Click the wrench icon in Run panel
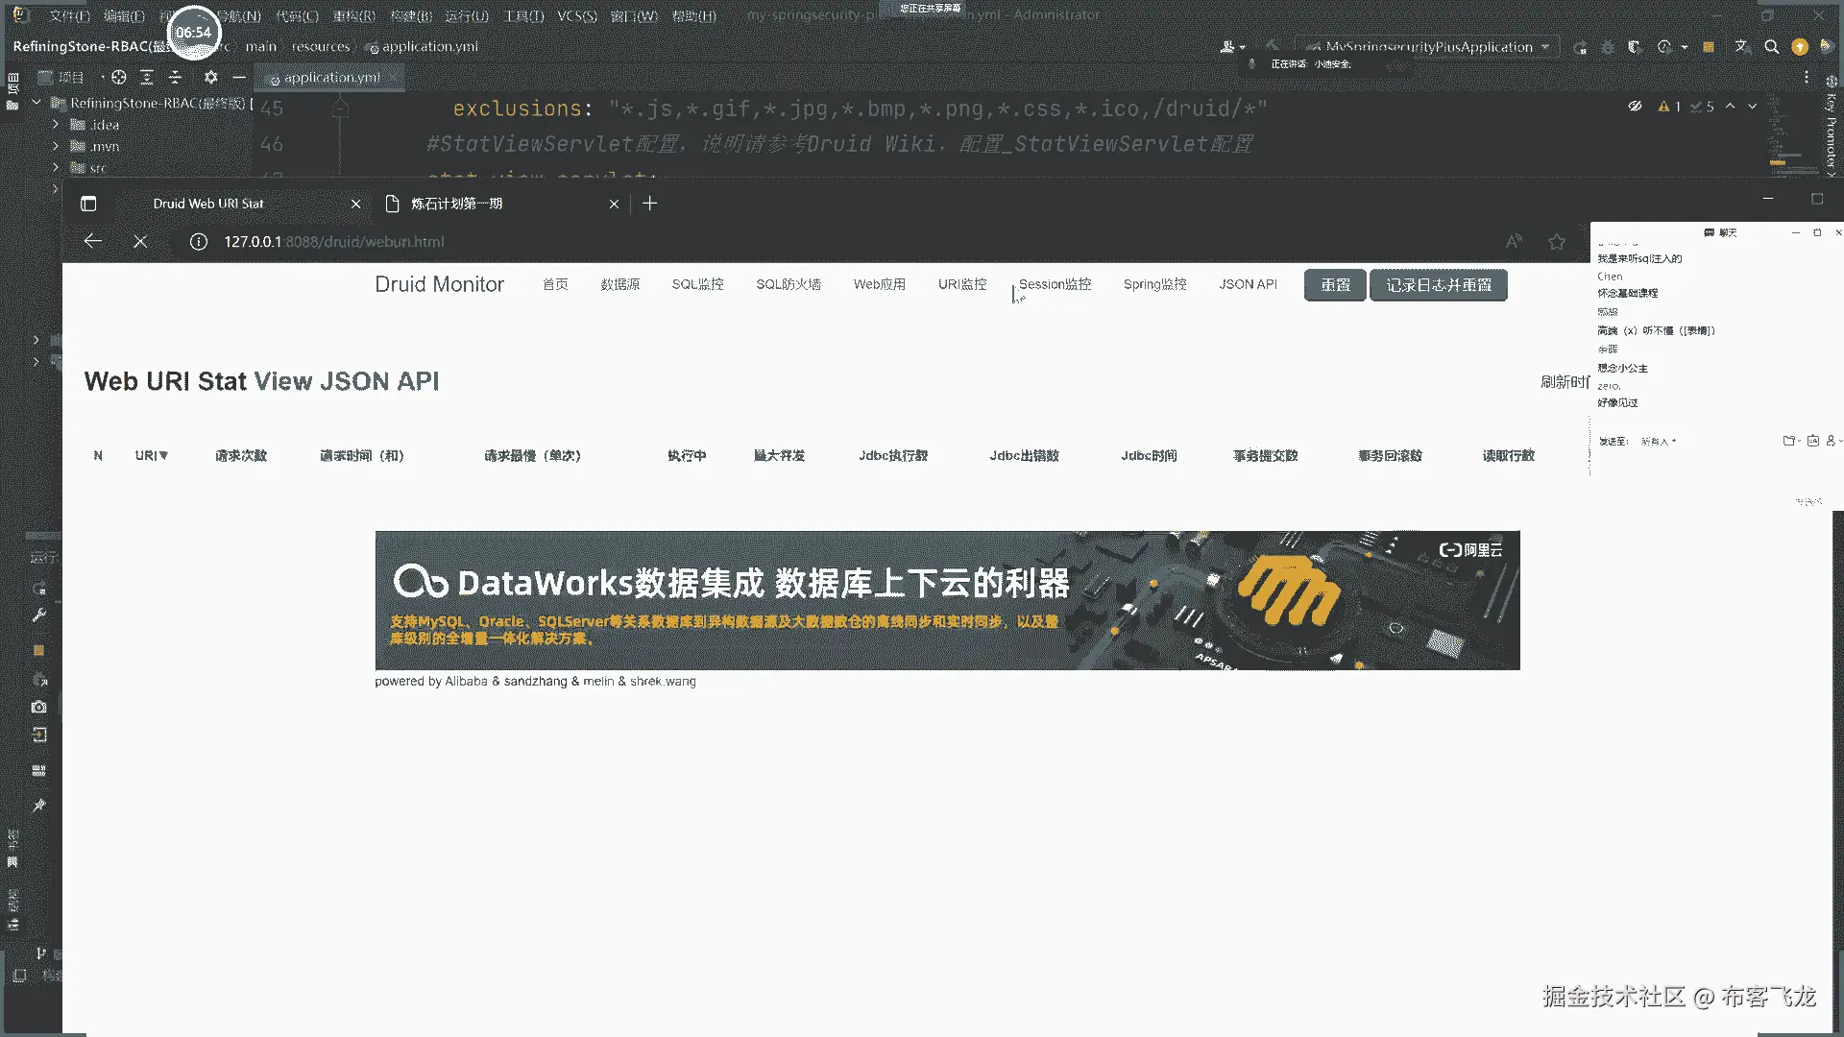This screenshot has width=1844, height=1037. pyautogui.click(x=38, y=615)
